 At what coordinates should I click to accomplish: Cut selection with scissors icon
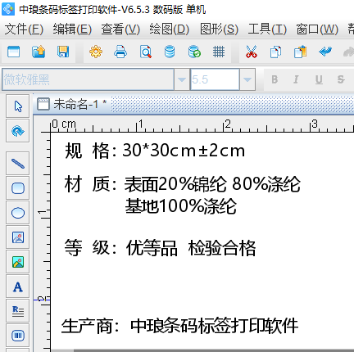(x=252, y=52)
